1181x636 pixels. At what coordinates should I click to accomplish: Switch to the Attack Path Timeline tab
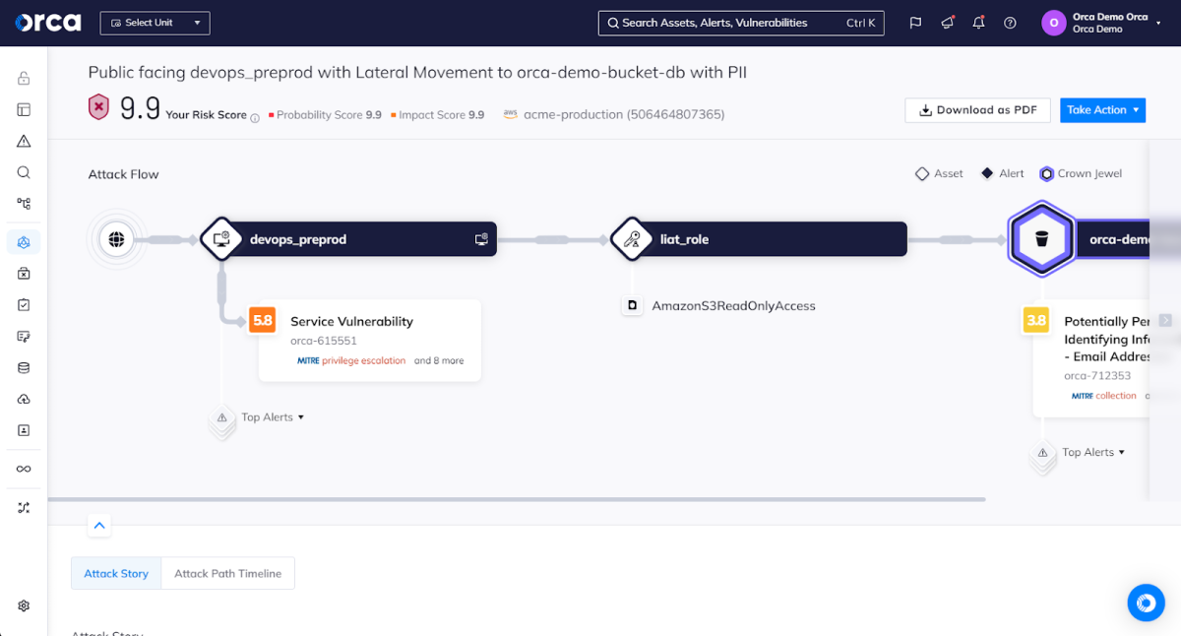pos(228,574)
